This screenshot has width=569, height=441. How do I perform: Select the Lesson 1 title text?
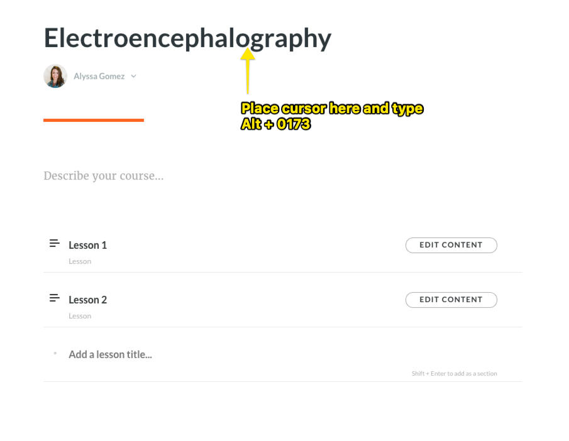88,245
